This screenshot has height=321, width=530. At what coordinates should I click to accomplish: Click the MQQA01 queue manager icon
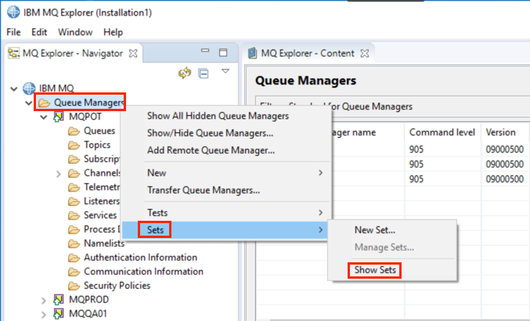click(59, 314)
